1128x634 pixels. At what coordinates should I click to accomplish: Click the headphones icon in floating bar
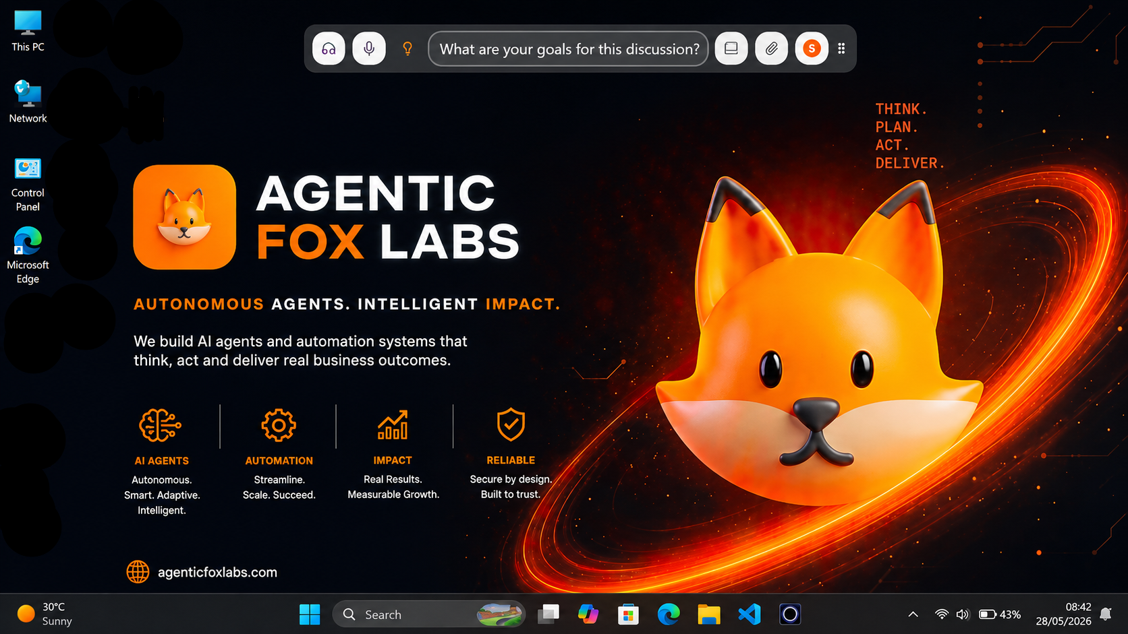click(329, 49)
